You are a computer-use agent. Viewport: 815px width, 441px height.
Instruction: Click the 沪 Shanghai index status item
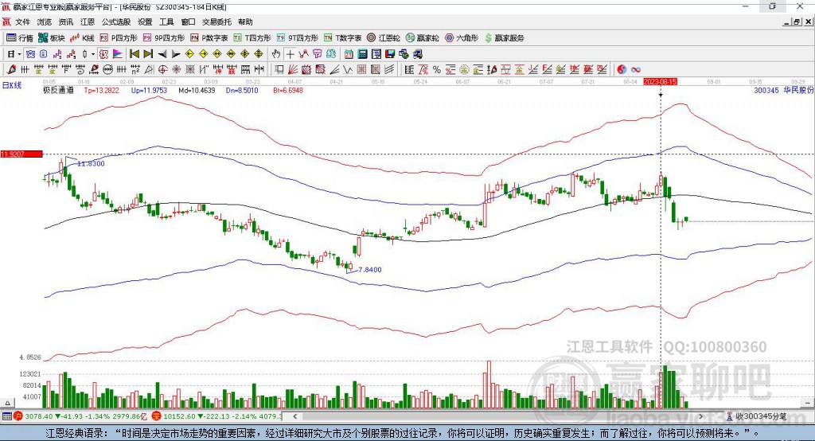[82, 416]
